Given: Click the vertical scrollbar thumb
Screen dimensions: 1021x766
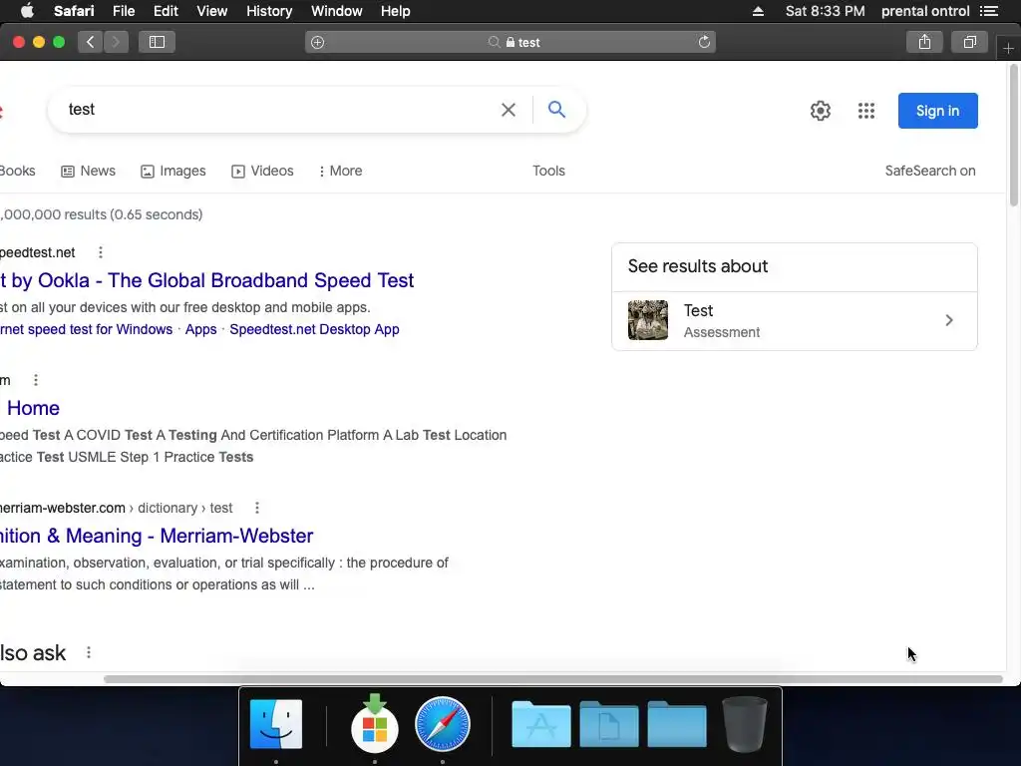Looking at the screenshot, I should (1014, 136).
